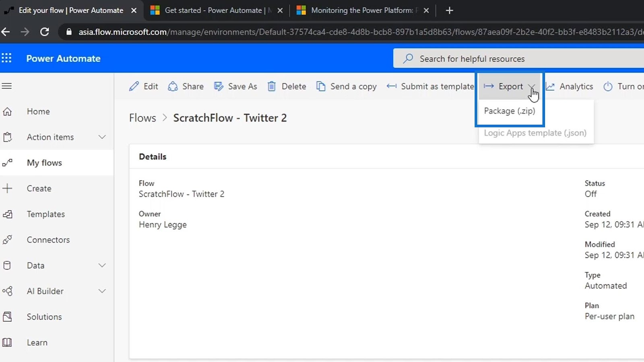Reload the page with browser refresh icon

coord(45,32)
